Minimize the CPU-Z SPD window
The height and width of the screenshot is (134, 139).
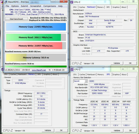tap(123, 69)
